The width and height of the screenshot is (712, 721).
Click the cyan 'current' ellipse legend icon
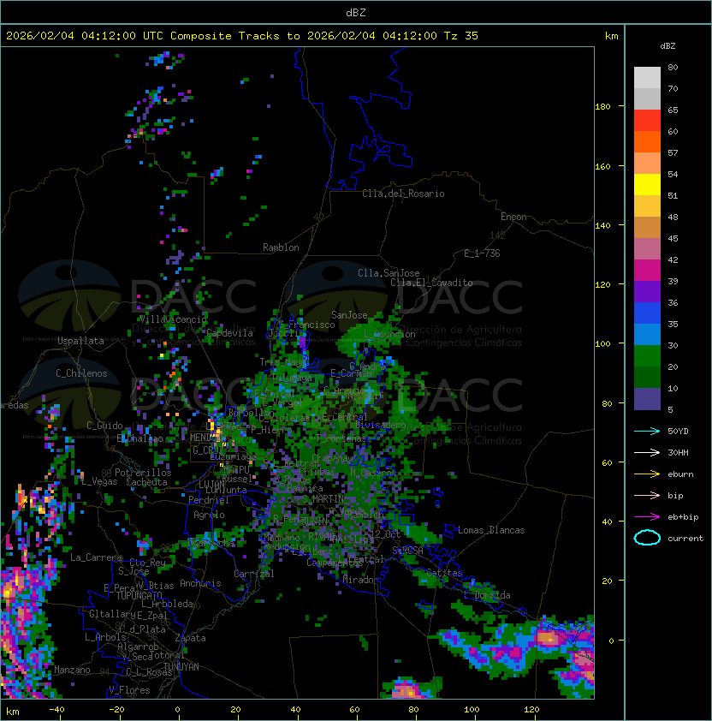[x=647, y=538]
